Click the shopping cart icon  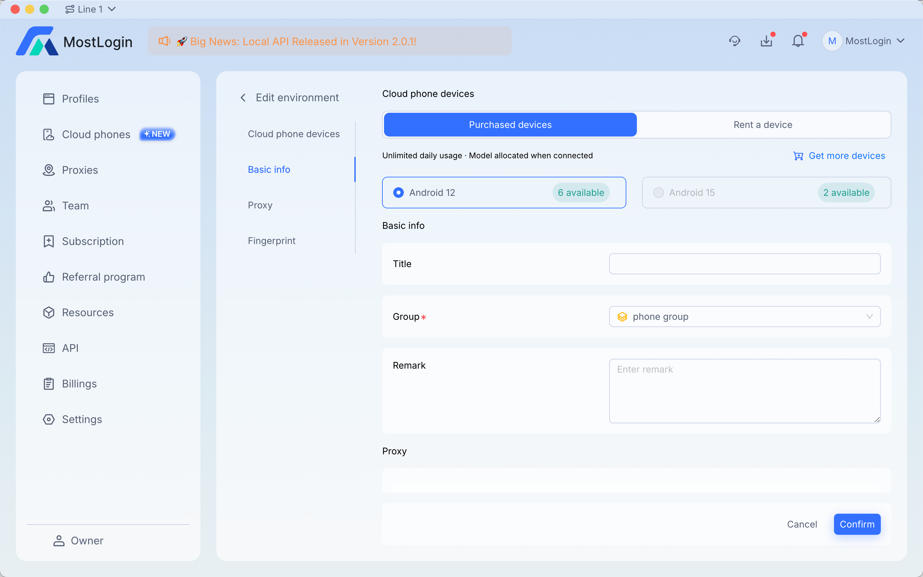(x=798, y=156)
